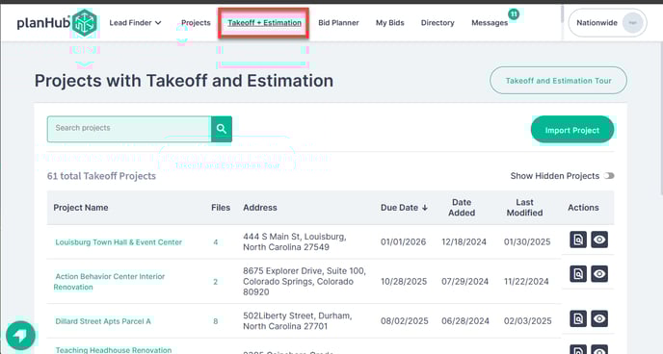Viewport: 663px width, 354px height.
Task: Expand the Lead Finder dropdown menu
Action: click(x=135, y=23)
